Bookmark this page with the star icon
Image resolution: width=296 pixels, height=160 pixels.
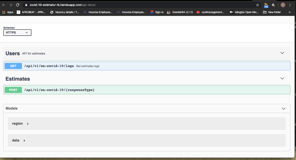coord(257,5)
